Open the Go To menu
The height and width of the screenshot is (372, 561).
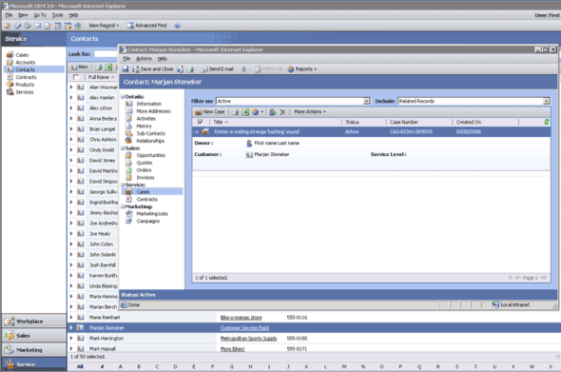(x=40, y=15)
